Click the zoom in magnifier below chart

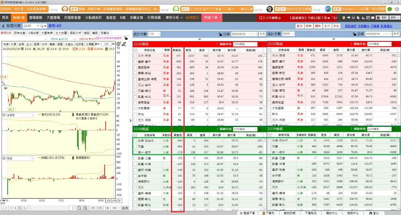pyautogui.click(x=85, y=208)
